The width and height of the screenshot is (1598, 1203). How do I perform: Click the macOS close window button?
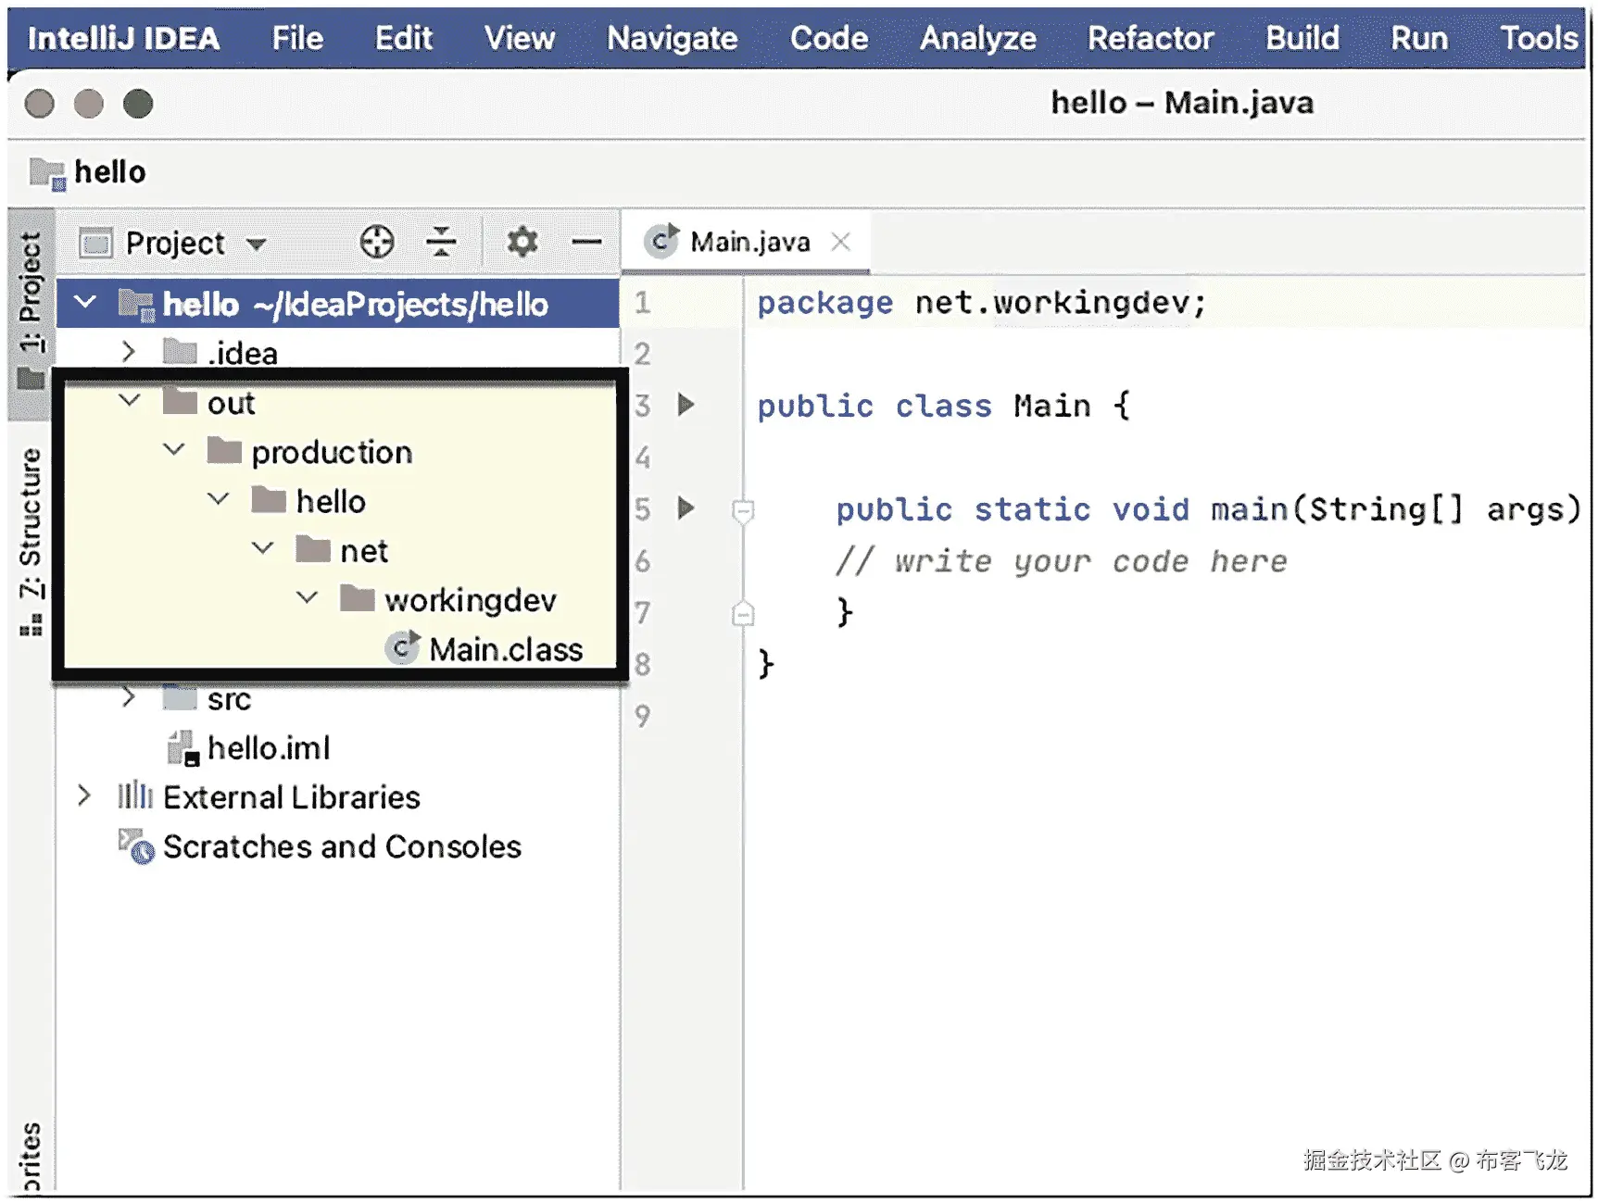pyautogui.click(x=39, y=103)
